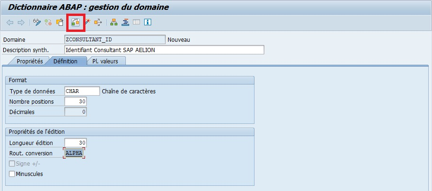Viewport: 432px width, 191px height.
Task: Open the navigation window (stacked lines icon)
Action: [125, 23]
